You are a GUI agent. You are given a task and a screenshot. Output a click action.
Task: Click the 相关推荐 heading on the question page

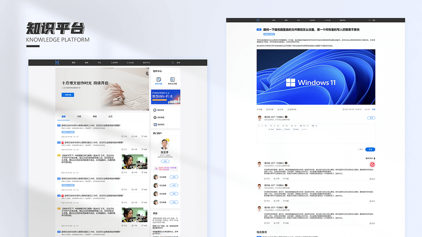pyautogui.click(x=262, y=232)
